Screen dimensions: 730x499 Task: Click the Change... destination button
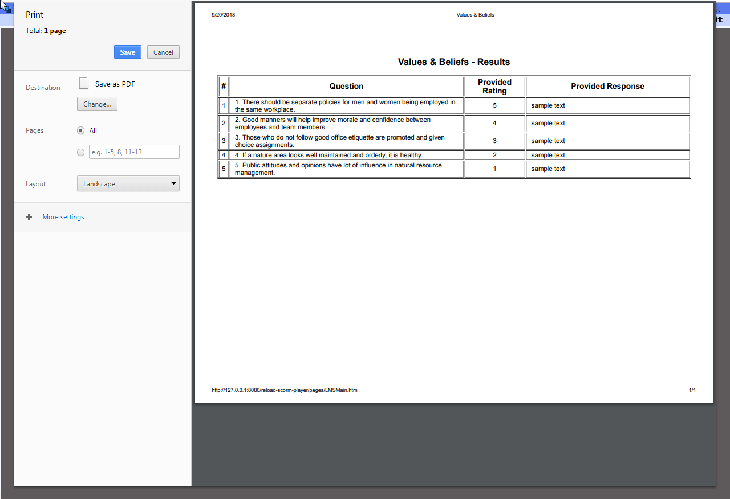click(x=97, y=104)
